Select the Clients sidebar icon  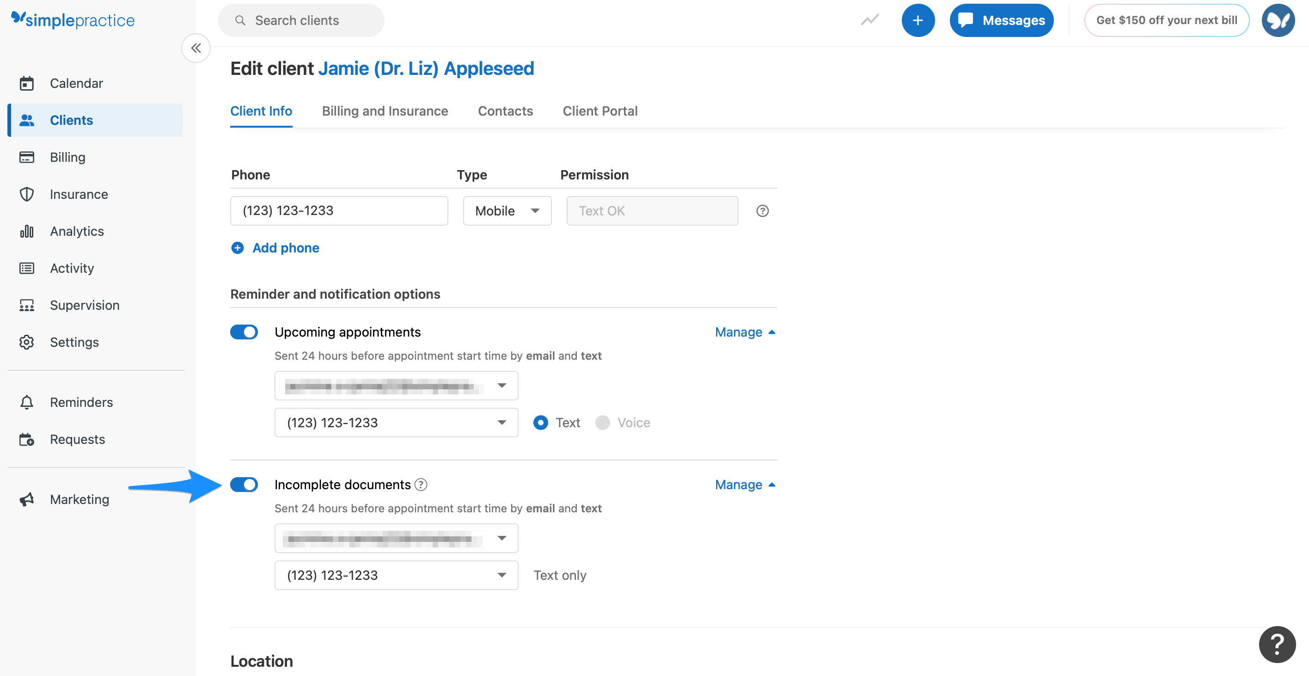(26, 120)
